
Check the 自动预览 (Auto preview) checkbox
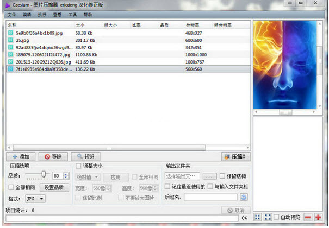277,217
